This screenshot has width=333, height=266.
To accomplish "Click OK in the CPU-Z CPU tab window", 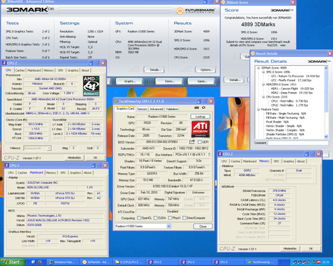I will (x=95, y=158).
